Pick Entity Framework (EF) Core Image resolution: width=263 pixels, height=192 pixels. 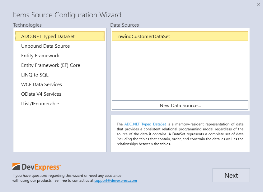point(60,65)
